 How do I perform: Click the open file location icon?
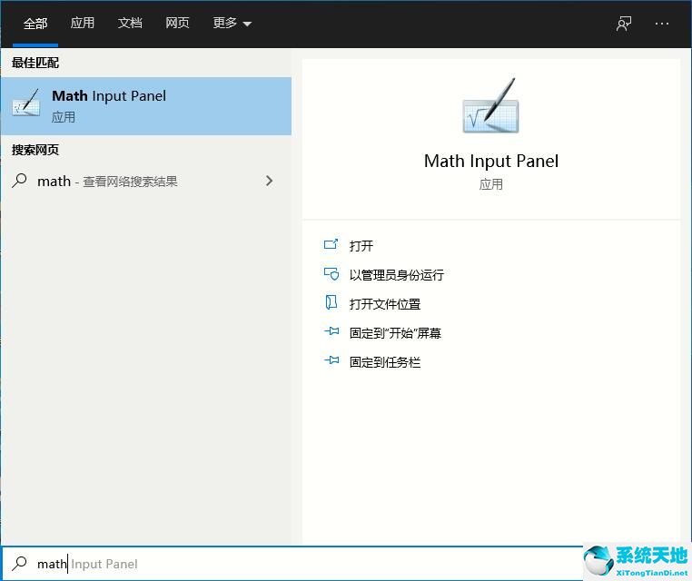pos(331,302)
